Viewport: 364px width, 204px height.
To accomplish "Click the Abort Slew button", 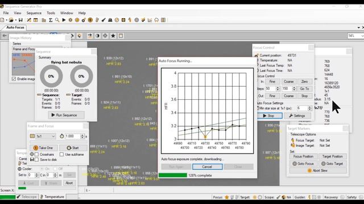I will click(318, 171).
